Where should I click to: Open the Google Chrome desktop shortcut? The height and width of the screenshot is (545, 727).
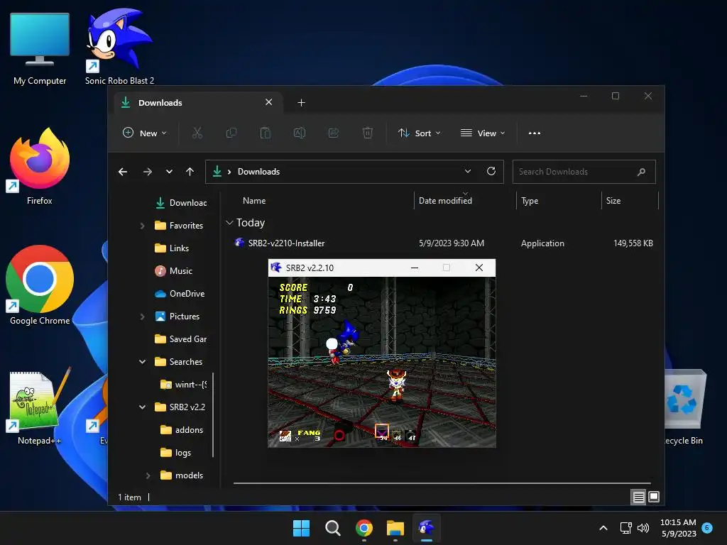(x=40, y=285)
